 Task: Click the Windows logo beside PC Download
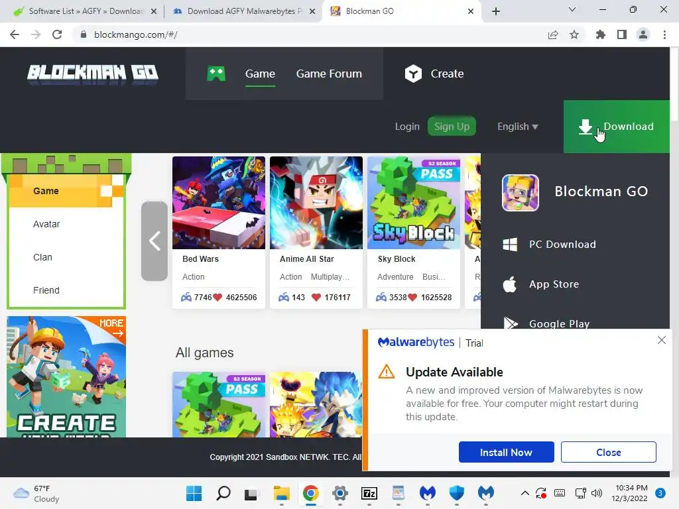pos(510,244)
